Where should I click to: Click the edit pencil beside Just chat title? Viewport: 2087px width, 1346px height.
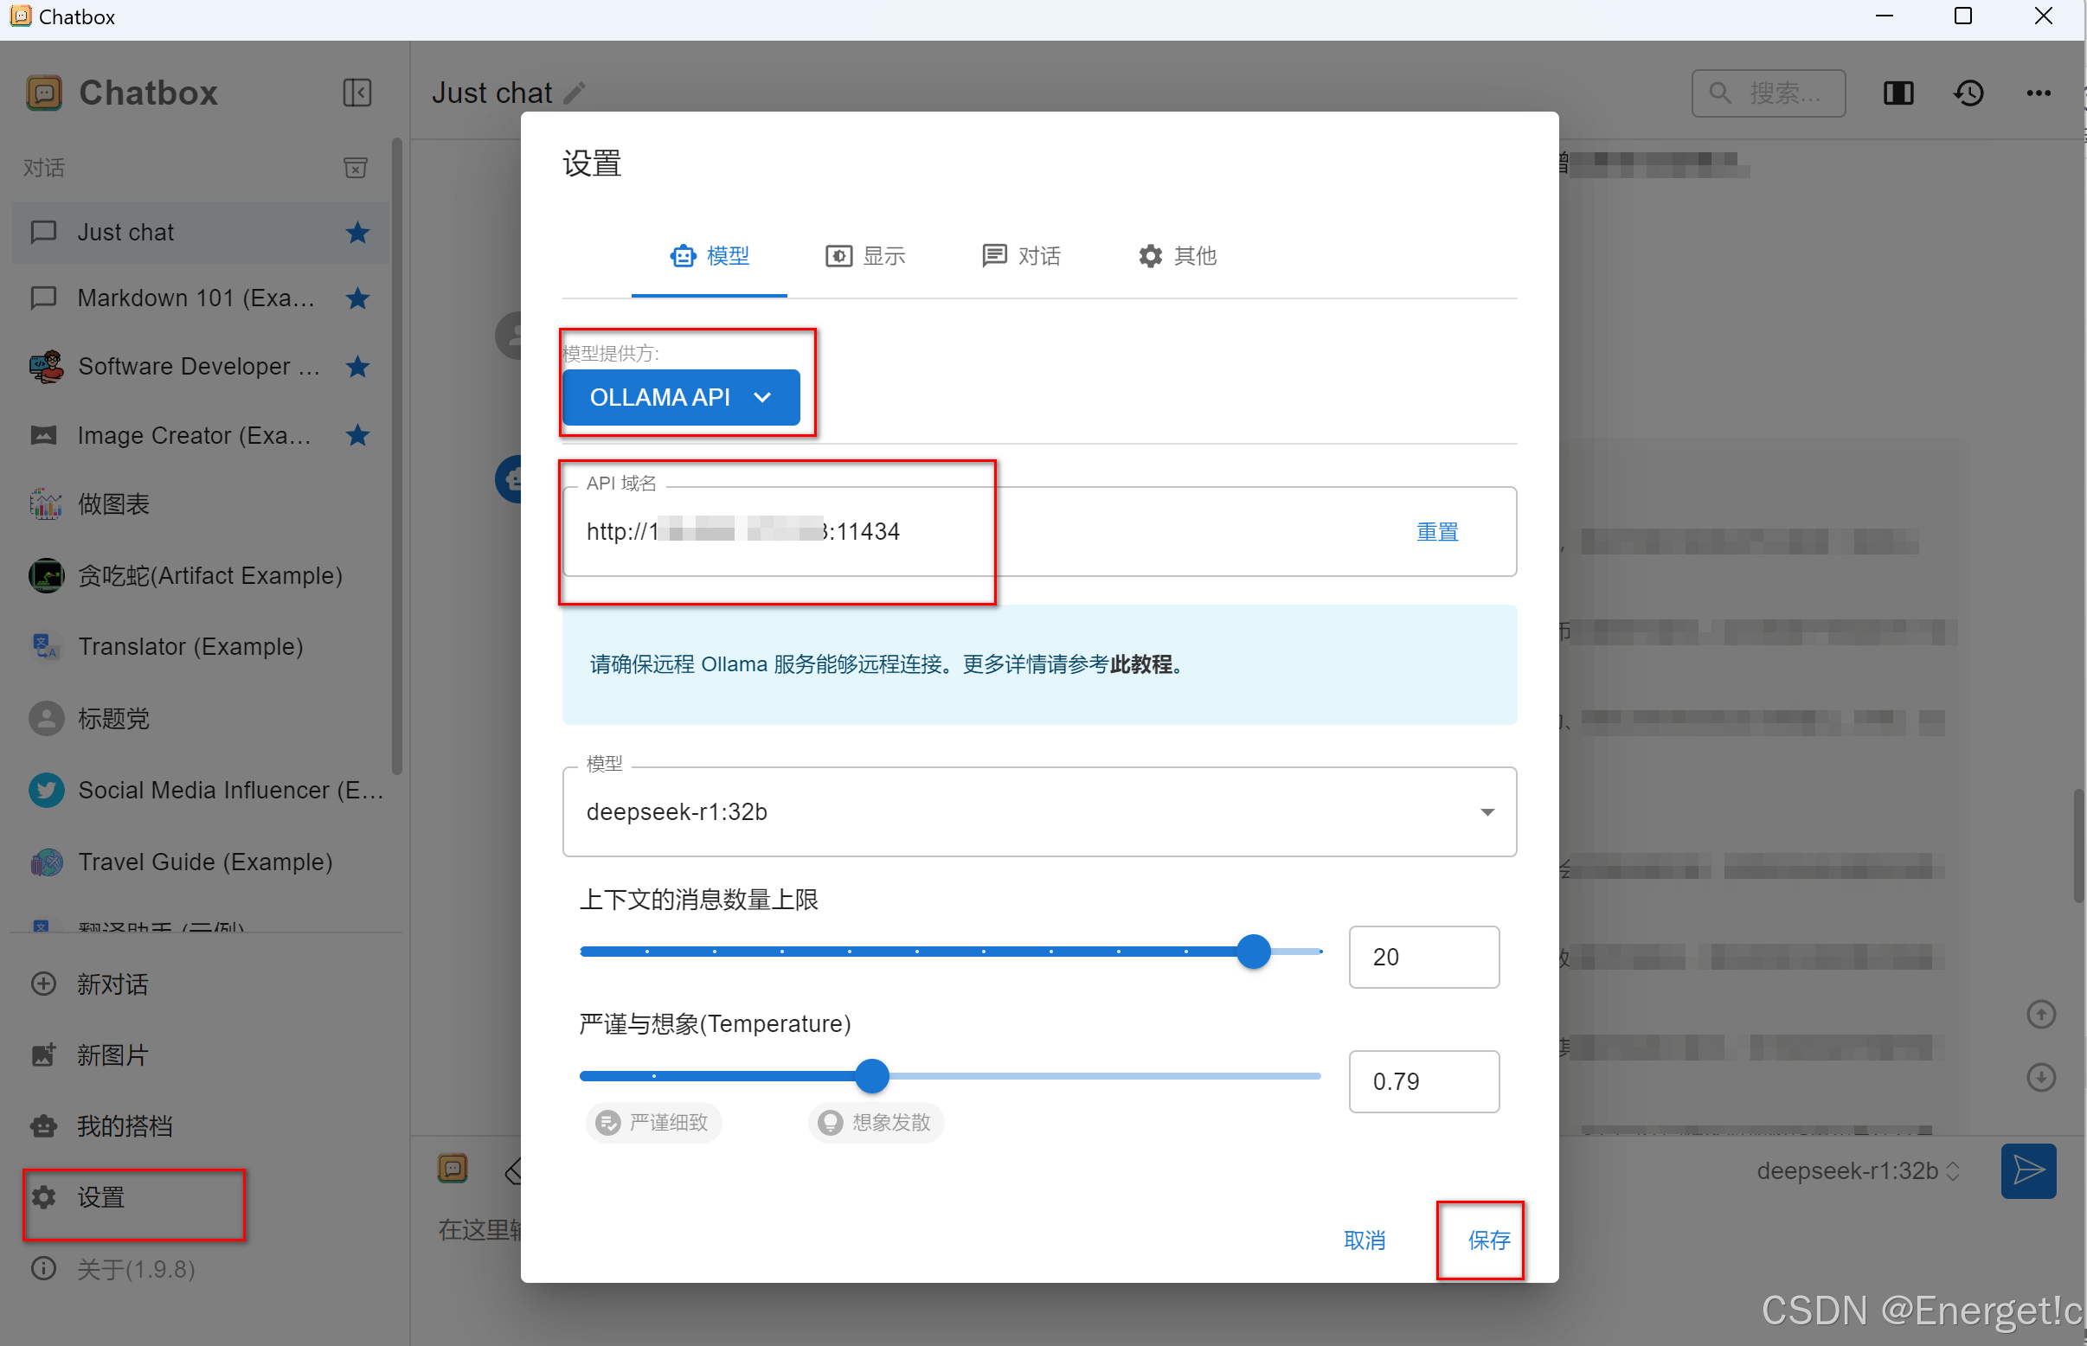click(x=575, y=93)
